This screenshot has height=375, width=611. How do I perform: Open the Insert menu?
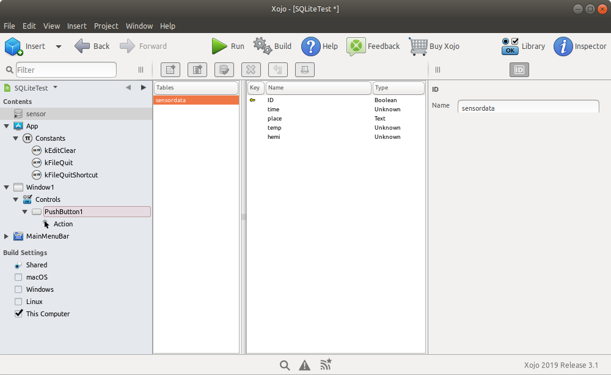[77, 26]
